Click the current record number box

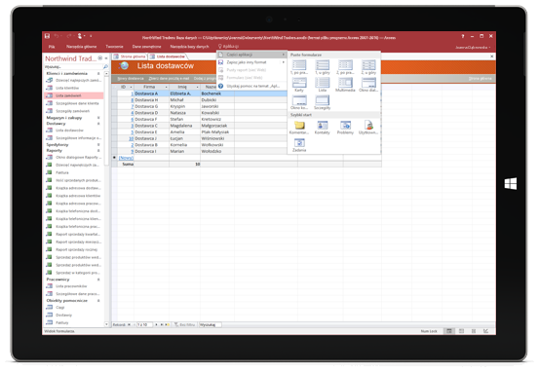tap(144, 324)
